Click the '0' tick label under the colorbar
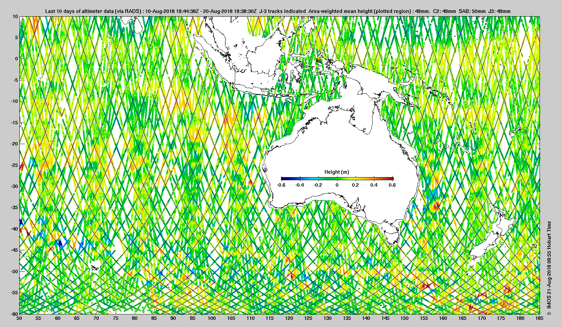The image size is (562, 327). click(337, 185)
